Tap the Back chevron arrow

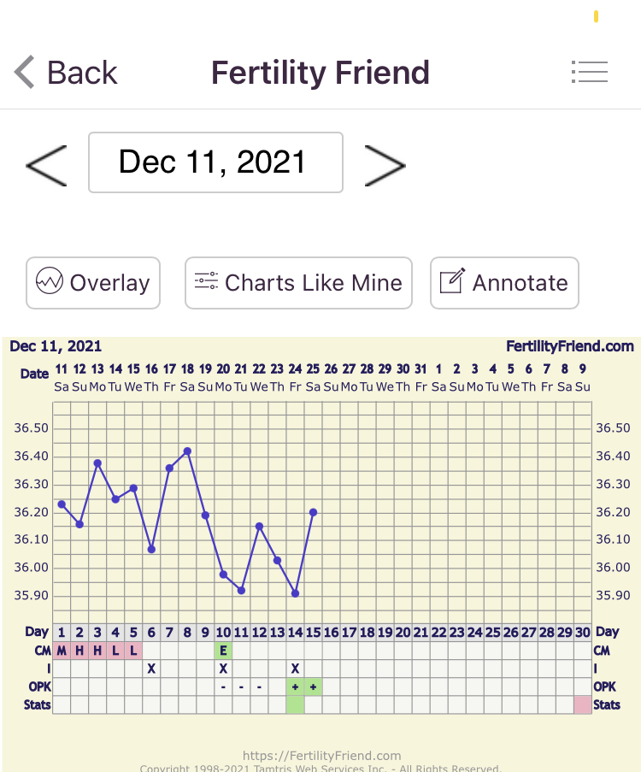26,73
